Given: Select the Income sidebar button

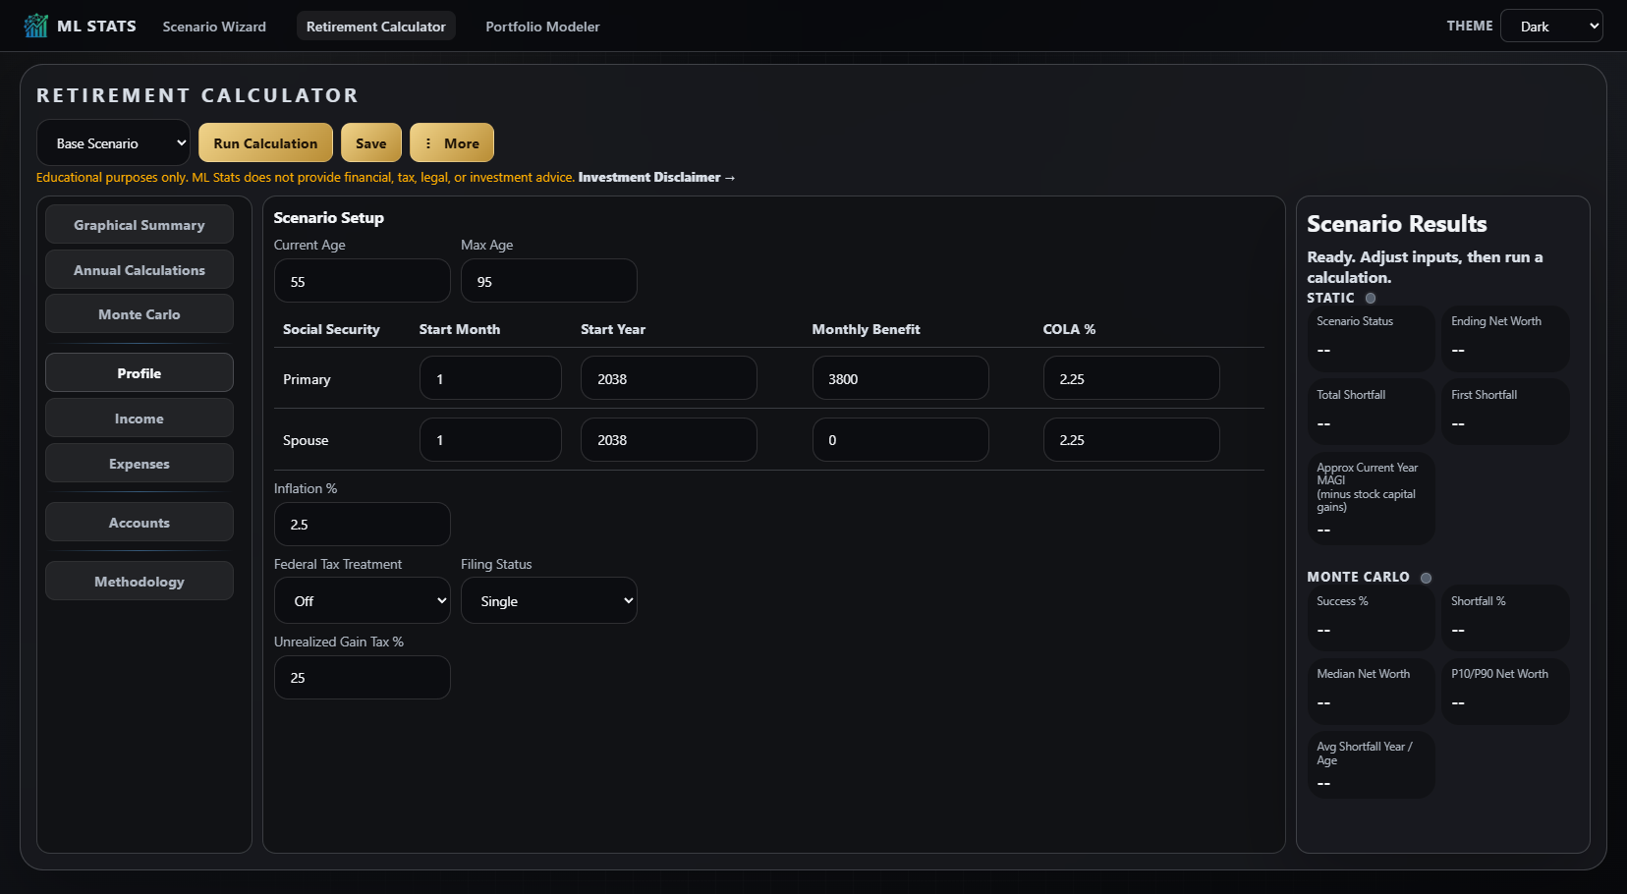Looking at the screenshot, I should (x=140, y=418).
